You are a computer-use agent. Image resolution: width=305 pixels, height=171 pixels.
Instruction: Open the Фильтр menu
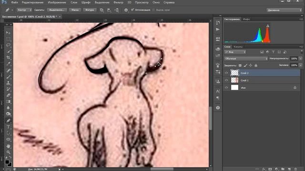pyautogui.click(x=118, y=2)
